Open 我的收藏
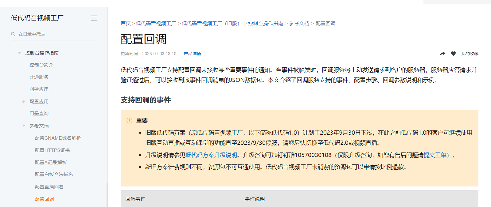This screenshot has width=491, height=207. (470, 54)
